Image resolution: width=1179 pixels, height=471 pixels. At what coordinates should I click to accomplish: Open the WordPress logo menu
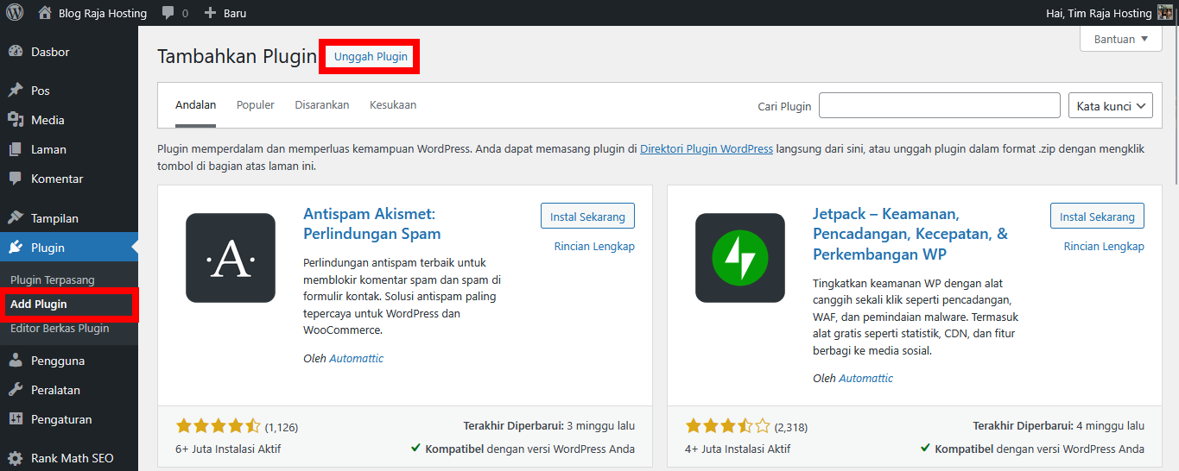(x=15, y=13)
